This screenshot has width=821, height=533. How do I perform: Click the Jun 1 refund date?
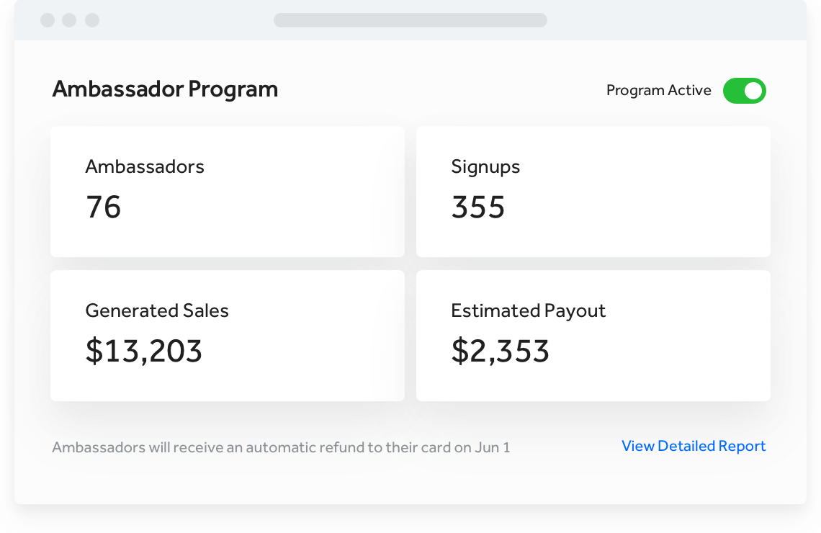point(493,447)
